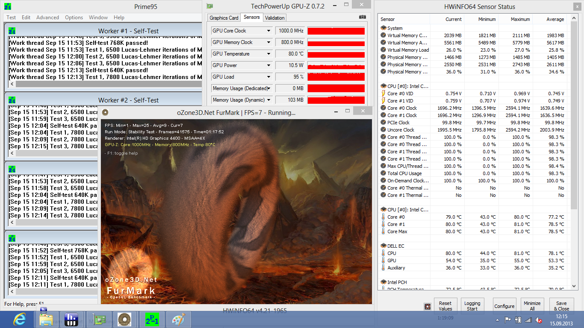Viewport: 584px width, 328px height.
Task: Open the Memory Usage (Dynamic) dropdown
Action: [268, 100]
